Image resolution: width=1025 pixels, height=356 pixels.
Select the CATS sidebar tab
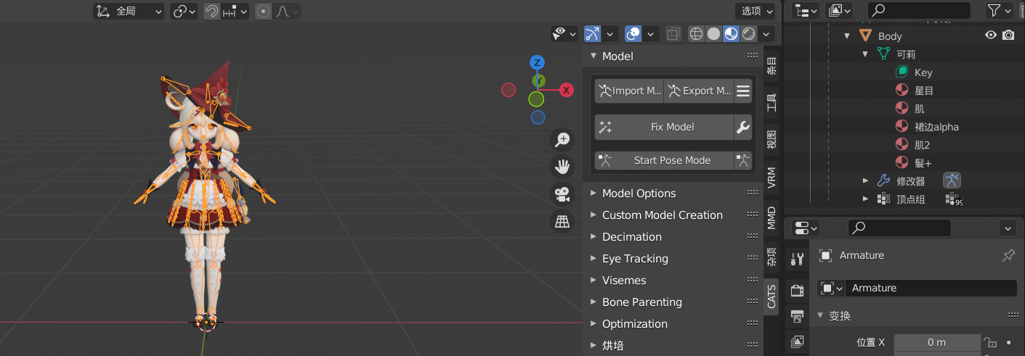tap(771, 297)
